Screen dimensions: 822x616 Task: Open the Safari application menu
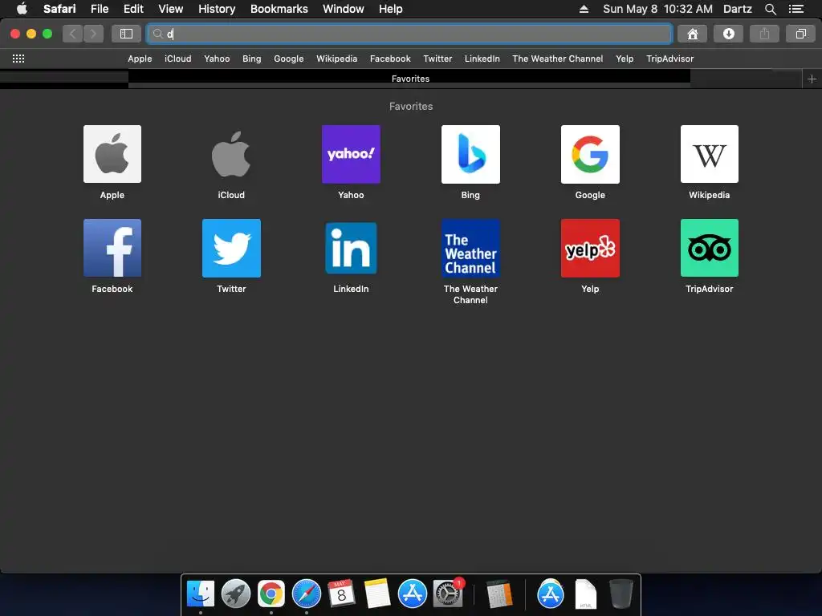coord(59,9)
